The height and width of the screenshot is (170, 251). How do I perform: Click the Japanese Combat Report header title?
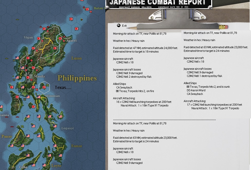(157, 2)
